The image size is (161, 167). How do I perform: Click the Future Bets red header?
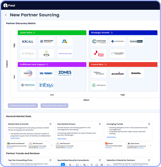pyautogui.click(x=123, y=64)
